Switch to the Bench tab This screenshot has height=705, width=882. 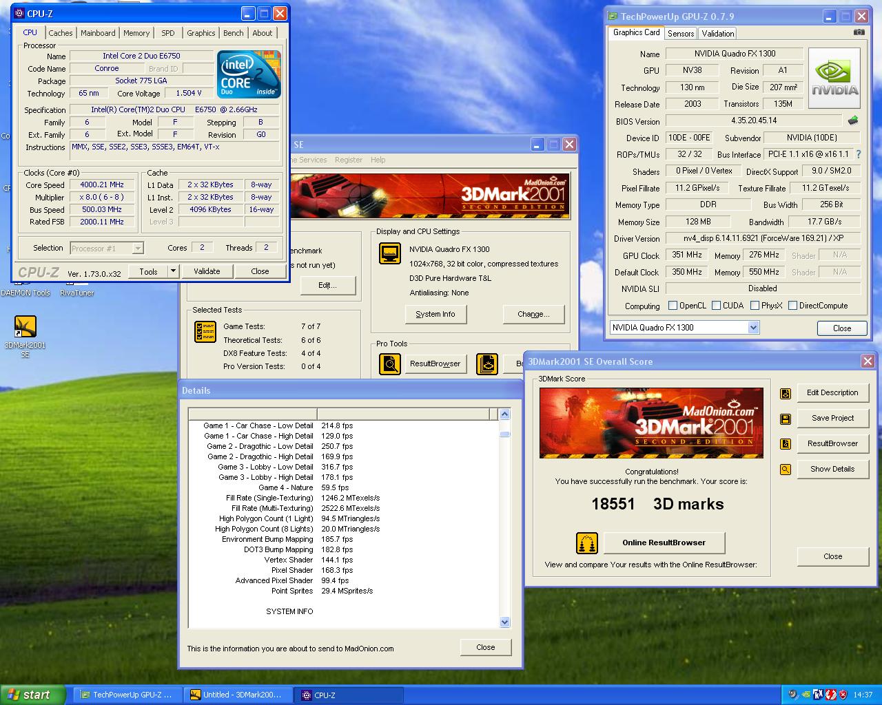pos(233,33)
